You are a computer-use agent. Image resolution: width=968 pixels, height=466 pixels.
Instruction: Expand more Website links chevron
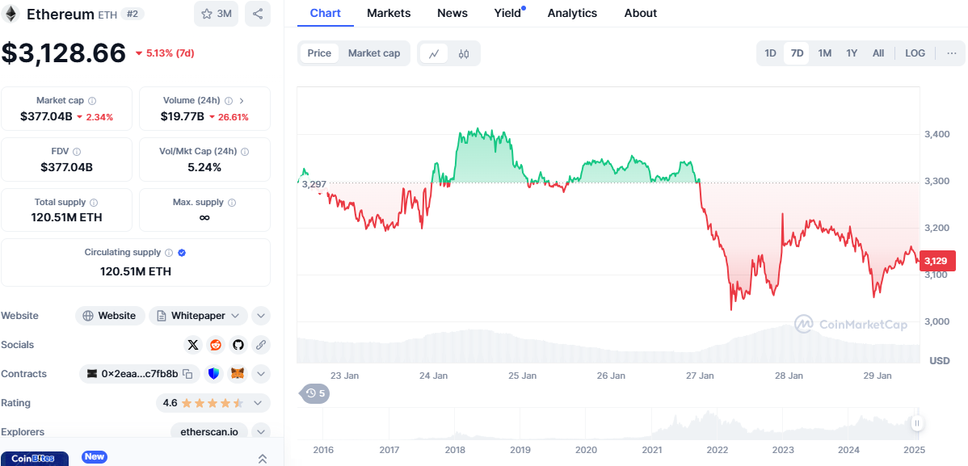click(261, 316)
